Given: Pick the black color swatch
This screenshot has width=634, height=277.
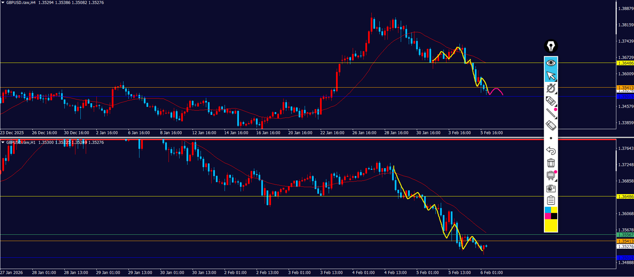Looking at the screenshot, I should click(x=554, y=216).
